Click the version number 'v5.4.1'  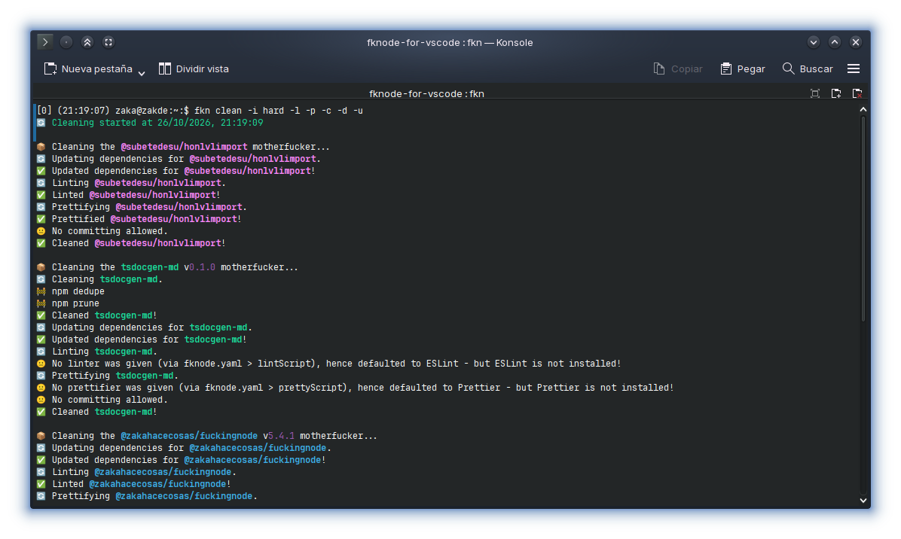(x=279, y=436)
